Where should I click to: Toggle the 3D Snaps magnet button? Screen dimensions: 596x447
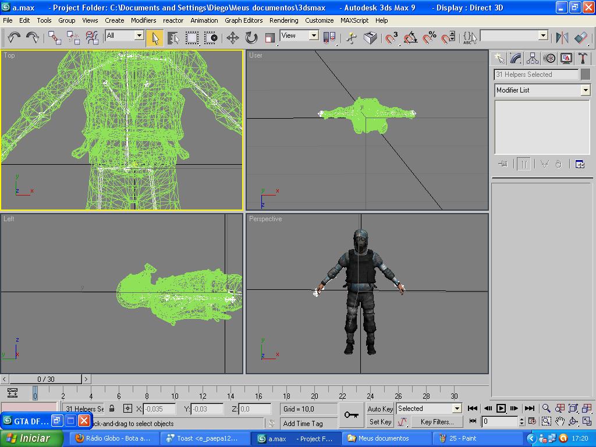coord(392,38)
